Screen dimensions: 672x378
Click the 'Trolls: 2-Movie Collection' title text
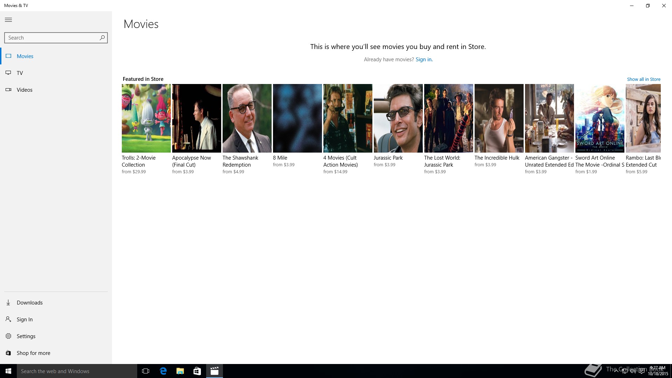139,161
